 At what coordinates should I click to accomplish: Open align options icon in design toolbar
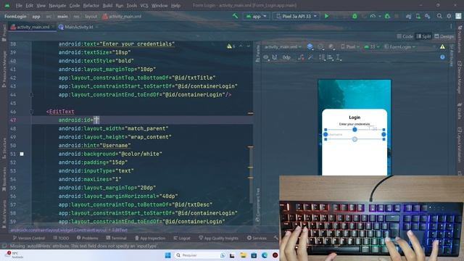331,57
